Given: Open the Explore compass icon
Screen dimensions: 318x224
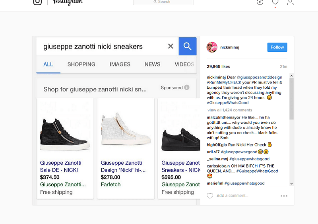Looking at the screenshot, I should (x=260, y=2).
